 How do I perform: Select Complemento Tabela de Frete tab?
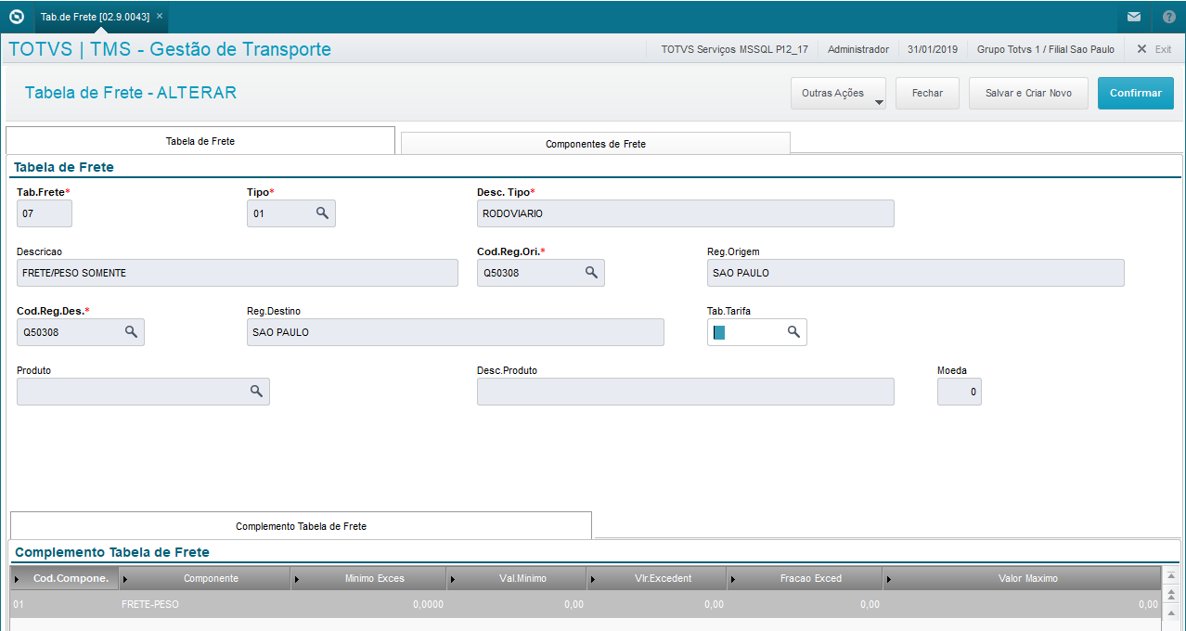click(302, 526)
